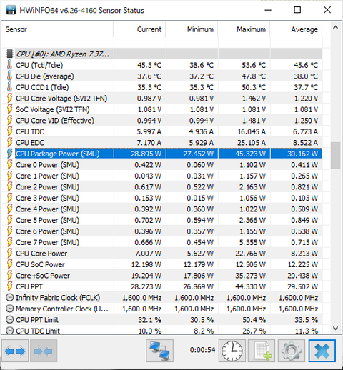Viewport: 343px width, 370px height.
Task: Select the Core 5 Power (SMU) label
Action: 47,220
